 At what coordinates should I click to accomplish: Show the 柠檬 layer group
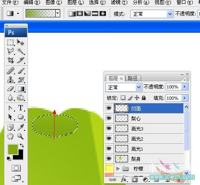(x=109, y=168)
